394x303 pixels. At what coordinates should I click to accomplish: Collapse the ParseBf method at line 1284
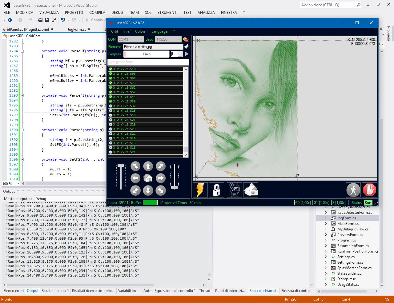(22, 51)
